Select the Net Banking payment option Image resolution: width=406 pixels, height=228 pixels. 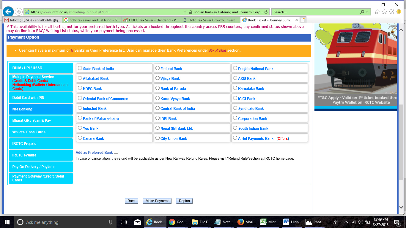tap(41, 109)
